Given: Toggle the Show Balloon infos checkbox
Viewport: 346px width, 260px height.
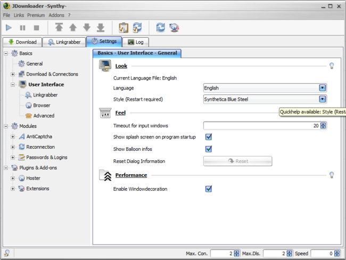Looking at the screenshot, I should click(209, 149).
